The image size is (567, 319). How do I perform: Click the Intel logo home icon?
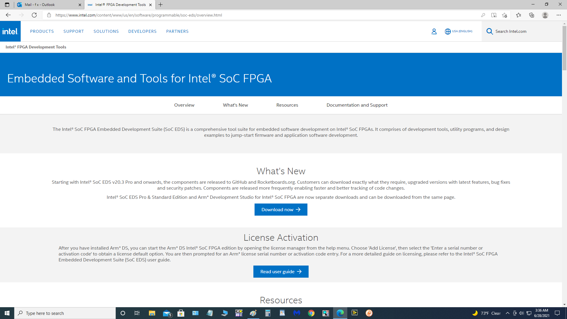click(x=10, y=31)
